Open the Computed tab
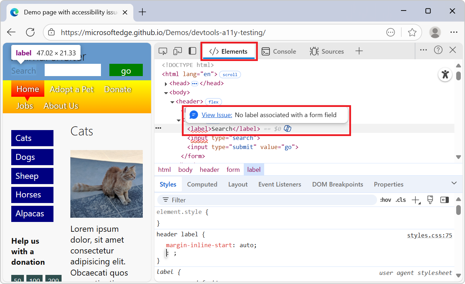The height and width of the screenshot is (284, 465). coord(202,184)
